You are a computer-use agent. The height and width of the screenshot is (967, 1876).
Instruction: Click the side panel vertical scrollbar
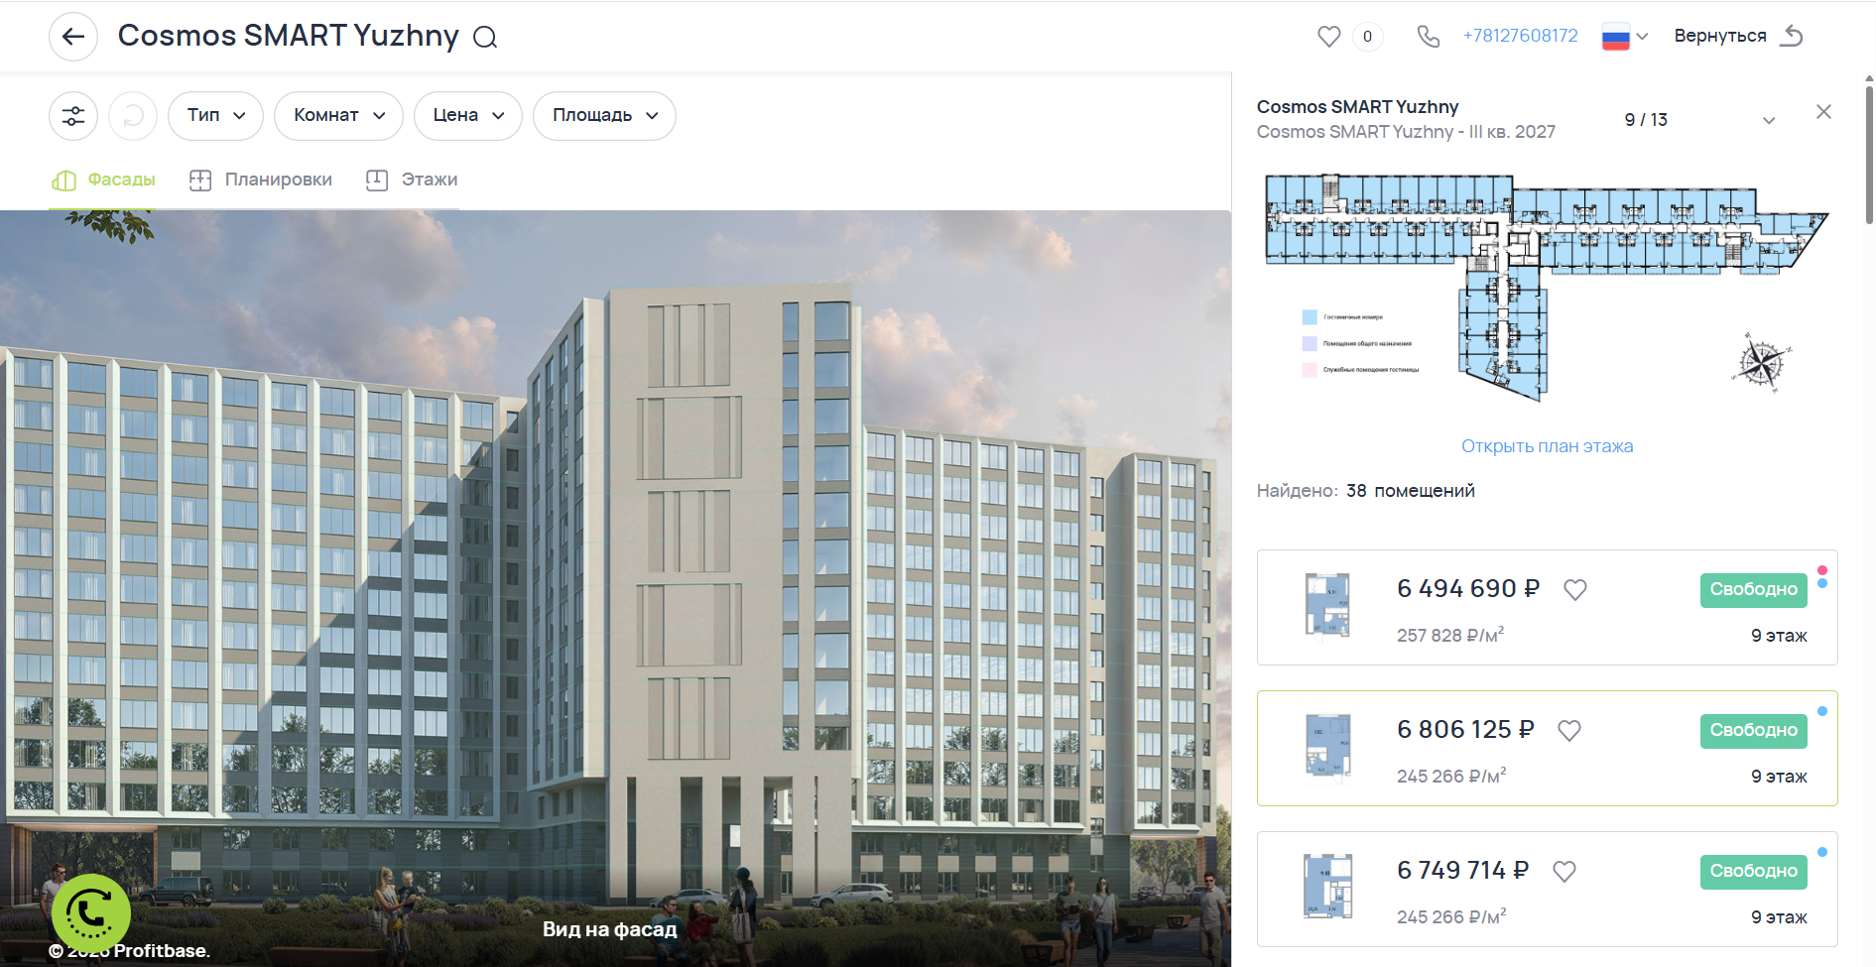pos(1869,154)
